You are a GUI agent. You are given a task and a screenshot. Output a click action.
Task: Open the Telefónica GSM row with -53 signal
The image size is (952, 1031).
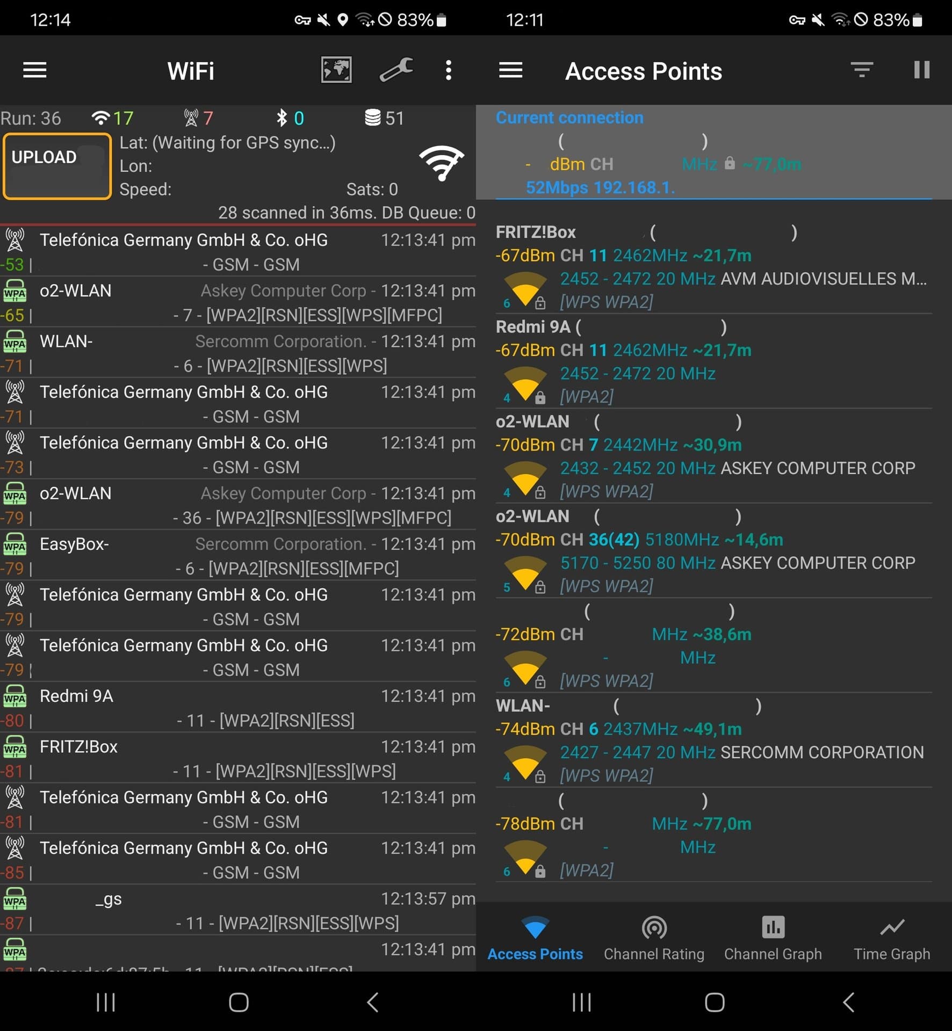(x=238, y=252)
